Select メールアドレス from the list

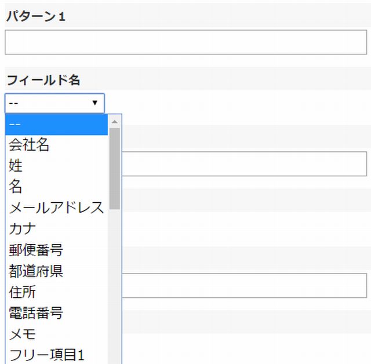pyautogui.click(x=57, y=208)
